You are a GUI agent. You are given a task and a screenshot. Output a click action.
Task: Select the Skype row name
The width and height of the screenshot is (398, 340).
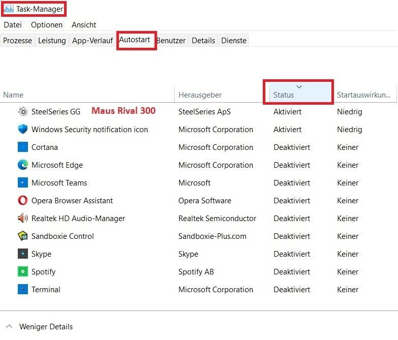(41, 254)
